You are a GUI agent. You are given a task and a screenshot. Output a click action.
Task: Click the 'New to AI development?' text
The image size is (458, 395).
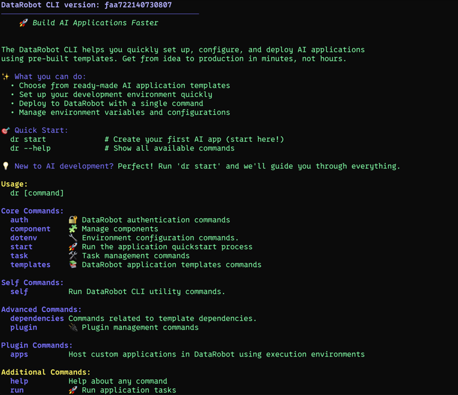click(x=64, y=166)
